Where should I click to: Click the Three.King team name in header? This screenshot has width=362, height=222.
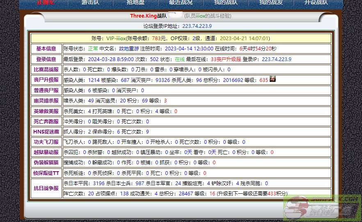[x=144, y=16]
